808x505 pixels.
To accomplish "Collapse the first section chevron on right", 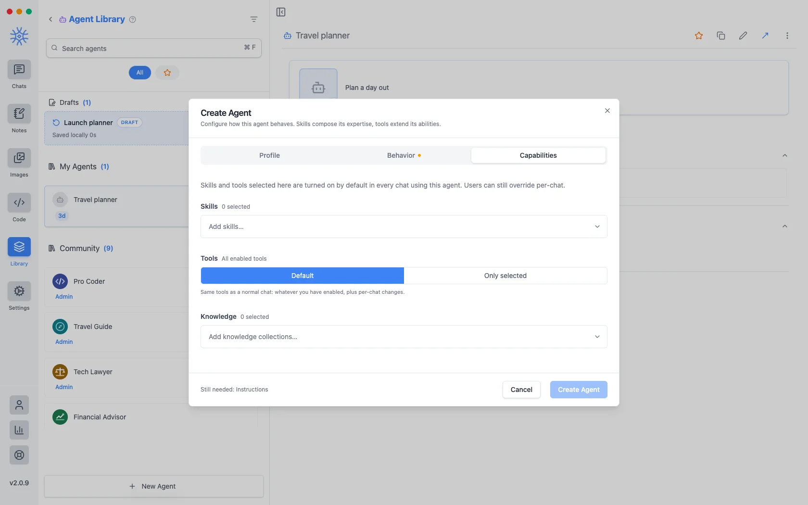I will tap(785, 155).
